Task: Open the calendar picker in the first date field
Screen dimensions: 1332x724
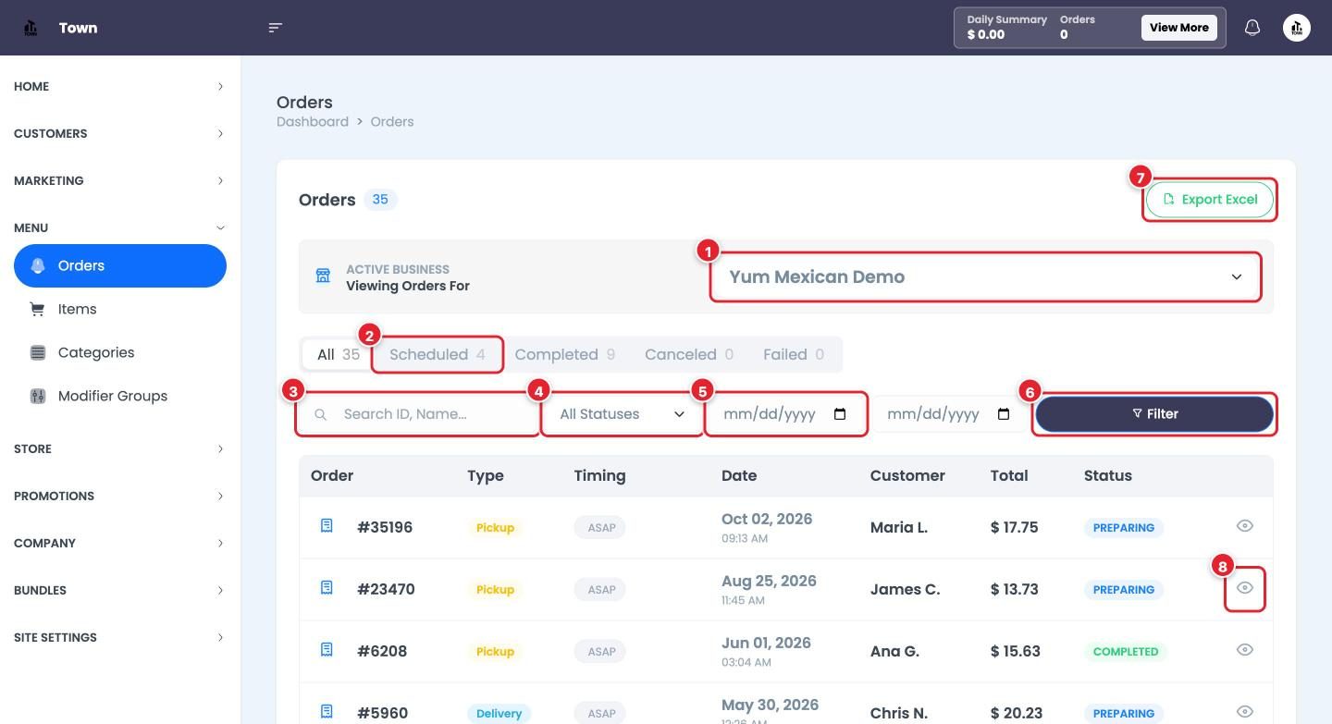Action: pos(840,414)
